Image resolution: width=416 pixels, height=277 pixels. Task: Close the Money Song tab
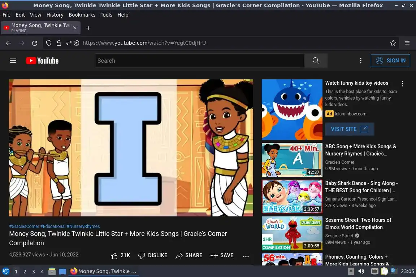[75, 28]
